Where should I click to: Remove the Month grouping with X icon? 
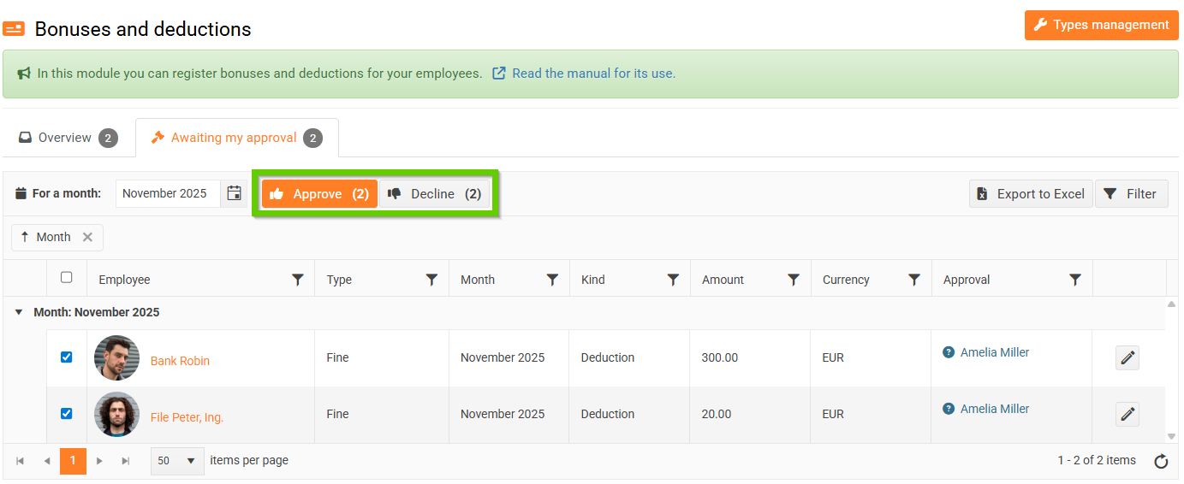point(87,238)
